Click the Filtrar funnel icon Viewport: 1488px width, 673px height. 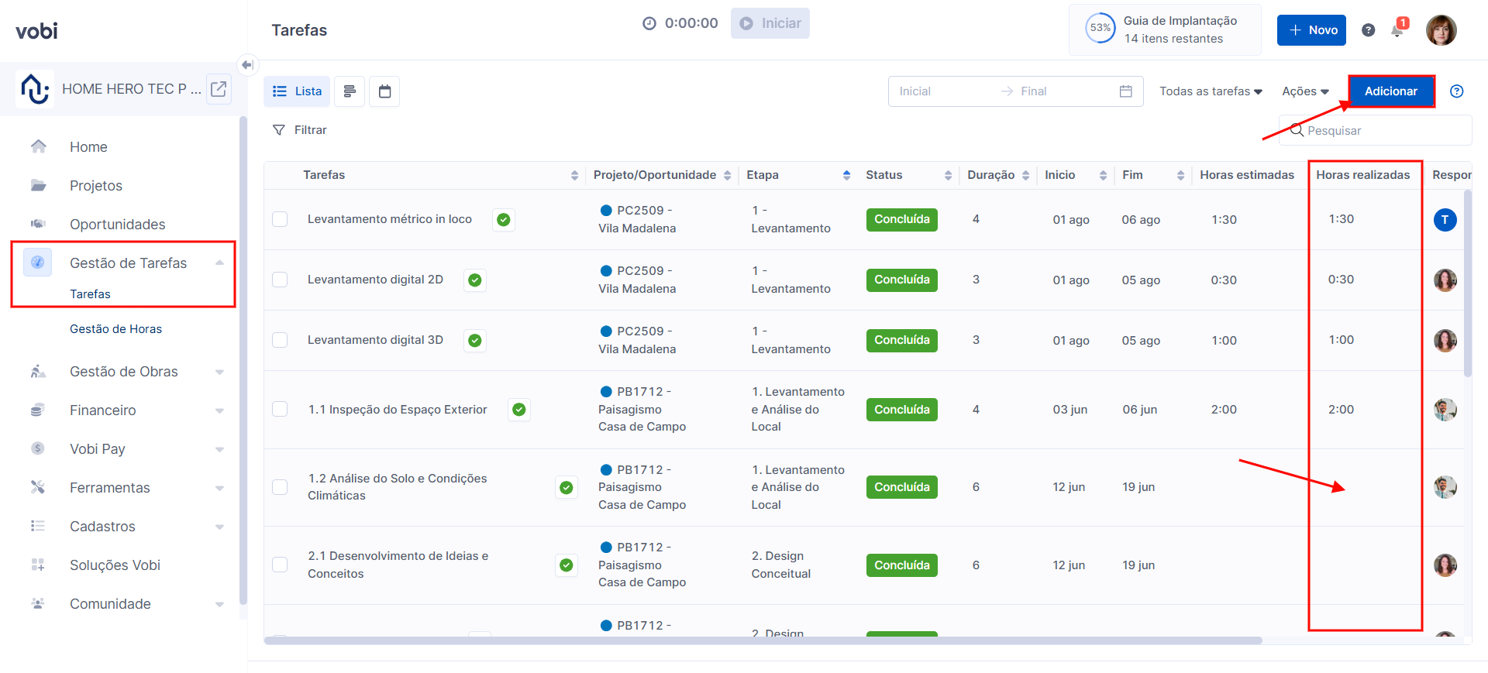point(279,130)
